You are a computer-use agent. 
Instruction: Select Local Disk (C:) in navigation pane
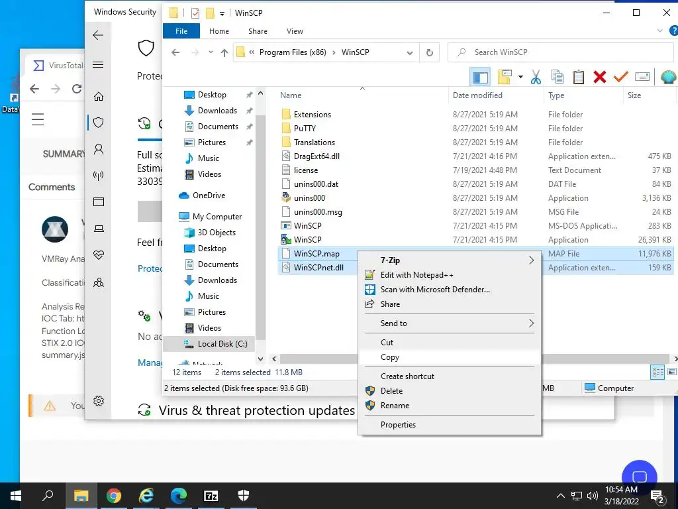coord(222,344)
